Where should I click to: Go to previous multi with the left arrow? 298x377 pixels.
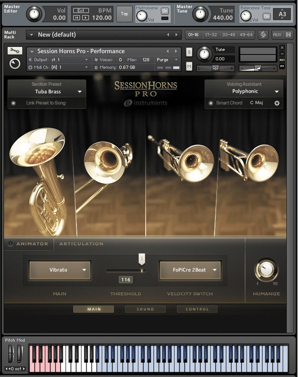[x=168, y=35]
